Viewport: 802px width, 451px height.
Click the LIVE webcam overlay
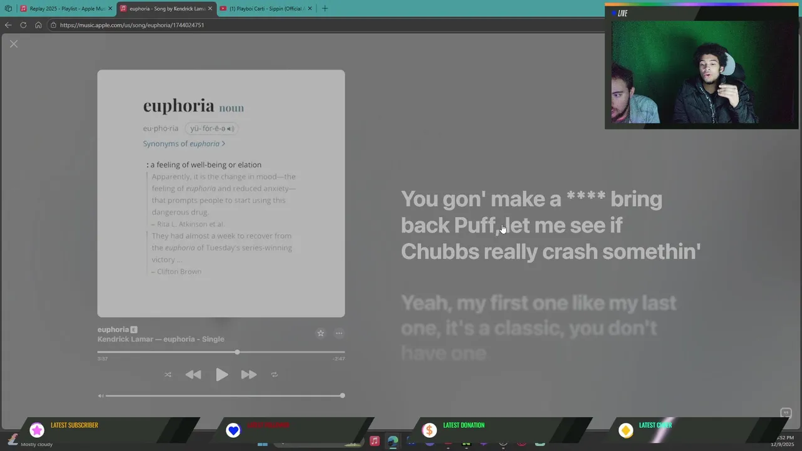click(x=702, y=66)
